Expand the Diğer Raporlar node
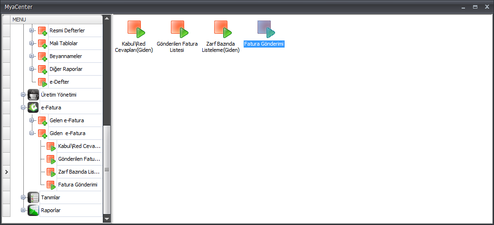Image resolution: width=494 pixels, height=225 pixels. click(x=31, y=69)
